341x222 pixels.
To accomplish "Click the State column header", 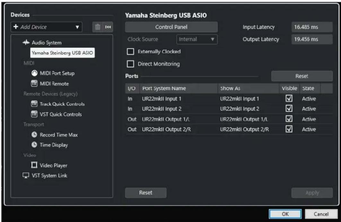I will click(x=310, y=88).
